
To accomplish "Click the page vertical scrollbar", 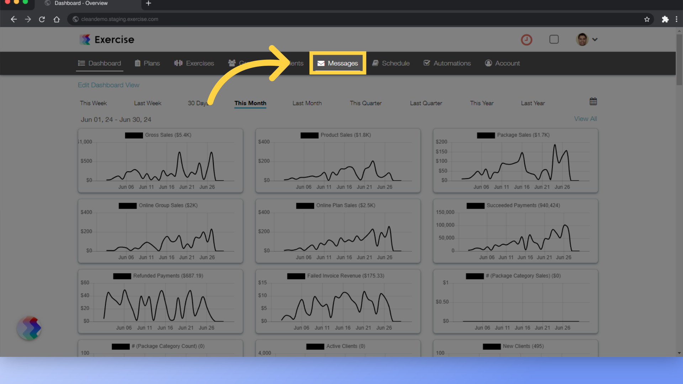I will click(x=679, y=60).
